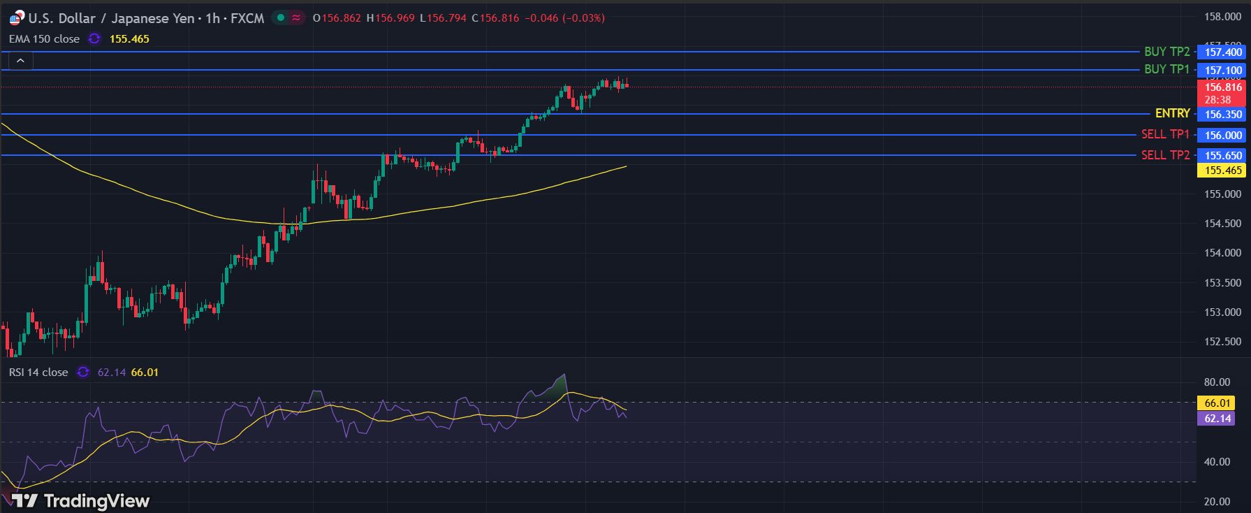
Task: Select the yellow ENTRY text label
Action: 1172,113
